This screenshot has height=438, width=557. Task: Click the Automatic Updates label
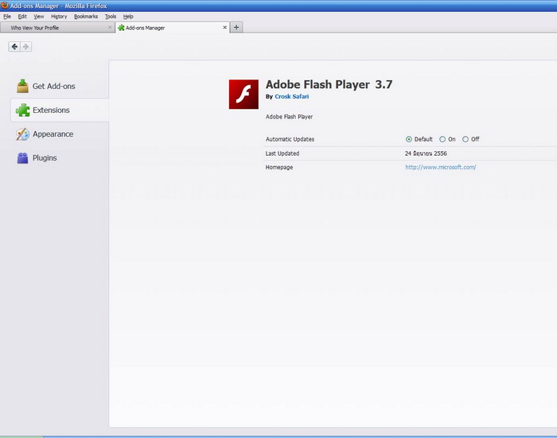click(x=290, y=139)
